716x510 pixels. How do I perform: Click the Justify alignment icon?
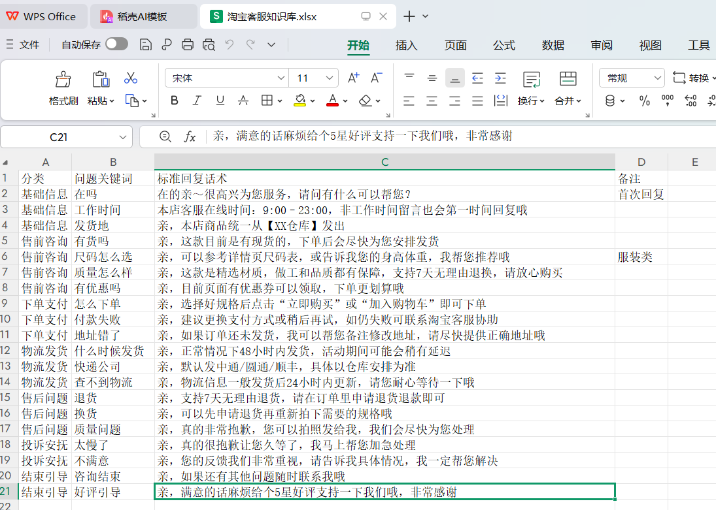point(477,101)
